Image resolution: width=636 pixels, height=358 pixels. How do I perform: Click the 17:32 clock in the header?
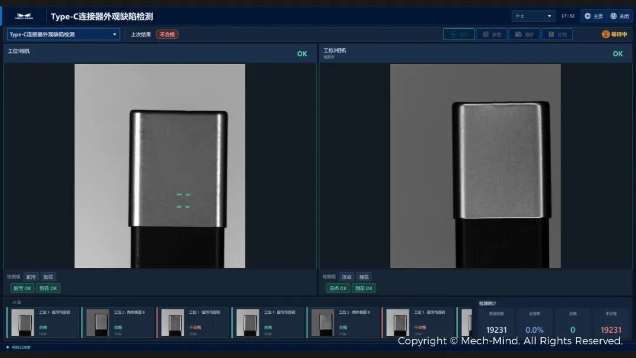coord(568,16)
